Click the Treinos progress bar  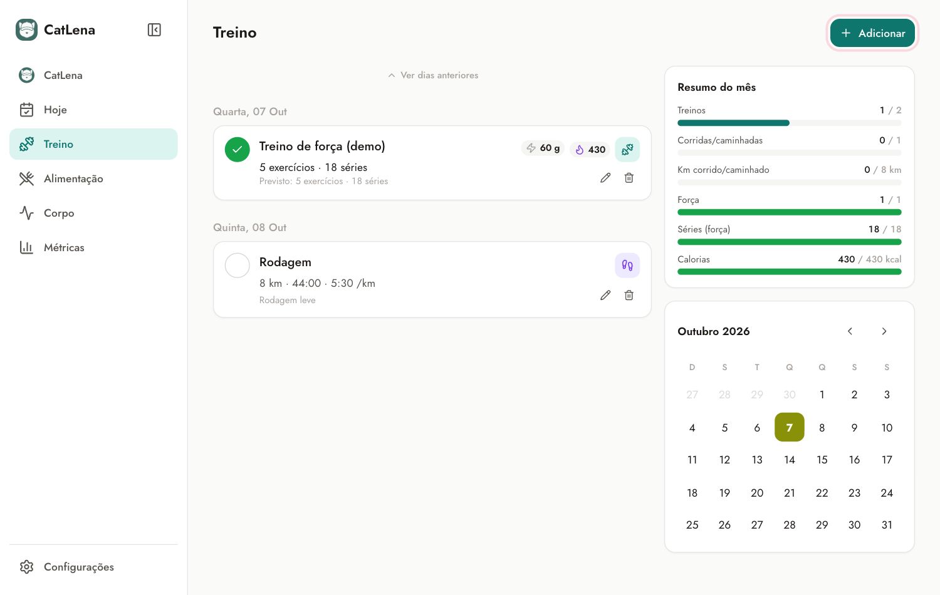(790, 123)
